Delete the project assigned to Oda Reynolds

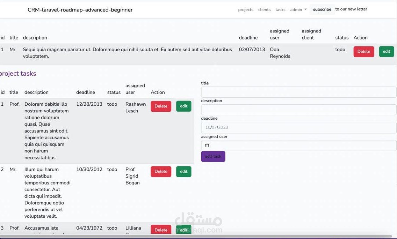363,52
